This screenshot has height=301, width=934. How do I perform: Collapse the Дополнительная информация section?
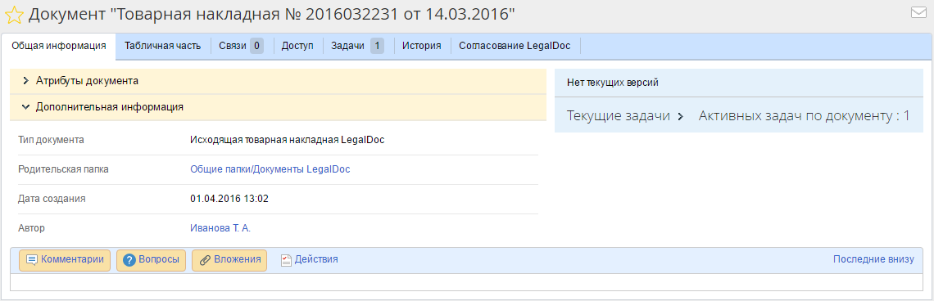point(278,107)
